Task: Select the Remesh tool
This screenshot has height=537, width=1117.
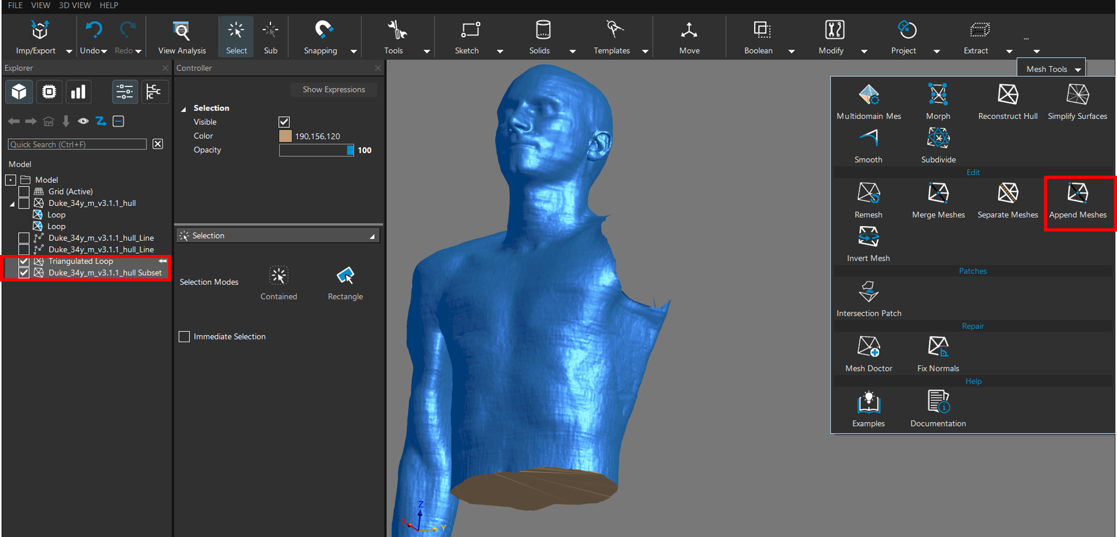Action: (x=868, y=194)
